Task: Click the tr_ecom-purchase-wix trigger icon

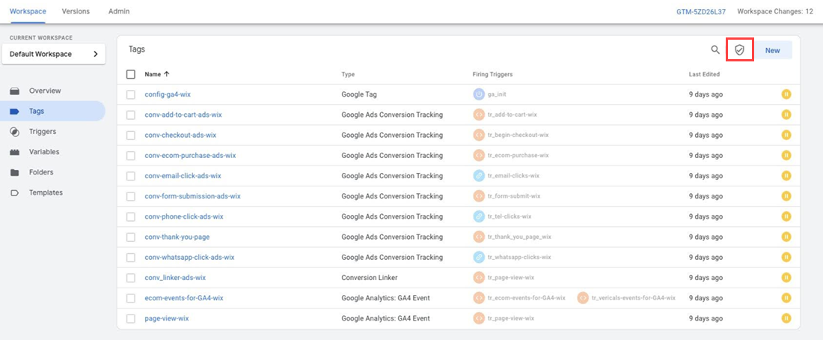Action: 478,156
